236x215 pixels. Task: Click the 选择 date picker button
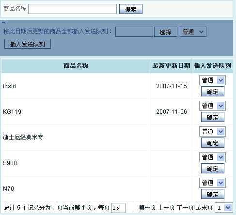166,32
